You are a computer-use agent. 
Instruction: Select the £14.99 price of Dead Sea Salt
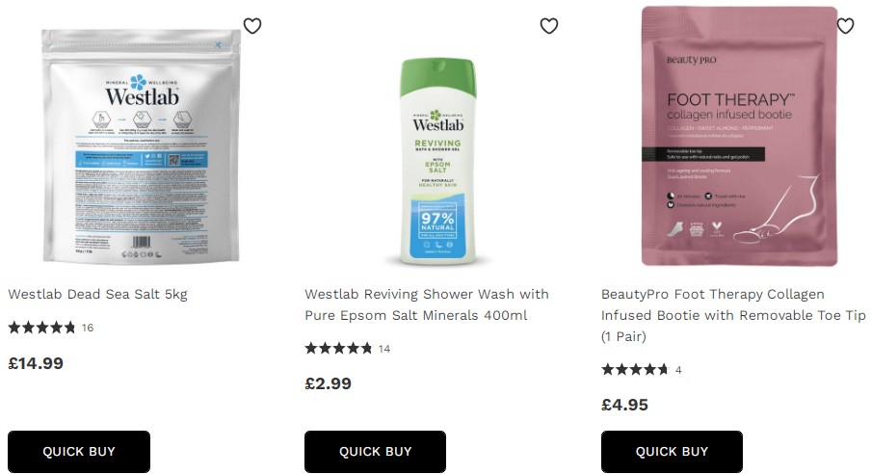coord(36,363)
